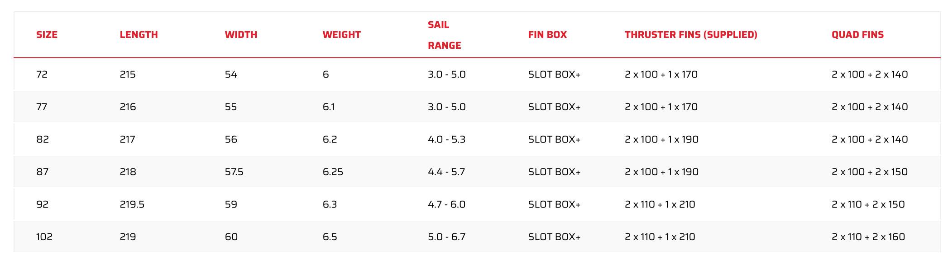
Task: Click the size 77 row's length 216
Action: pyautogui.click(x=128, y=107)
